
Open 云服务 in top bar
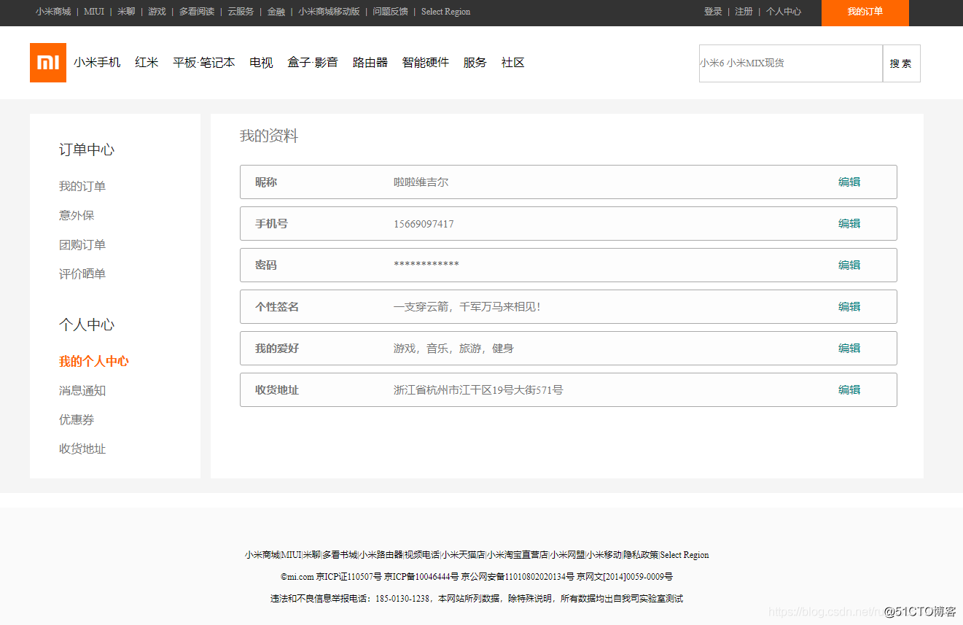[x=241, y=12]
